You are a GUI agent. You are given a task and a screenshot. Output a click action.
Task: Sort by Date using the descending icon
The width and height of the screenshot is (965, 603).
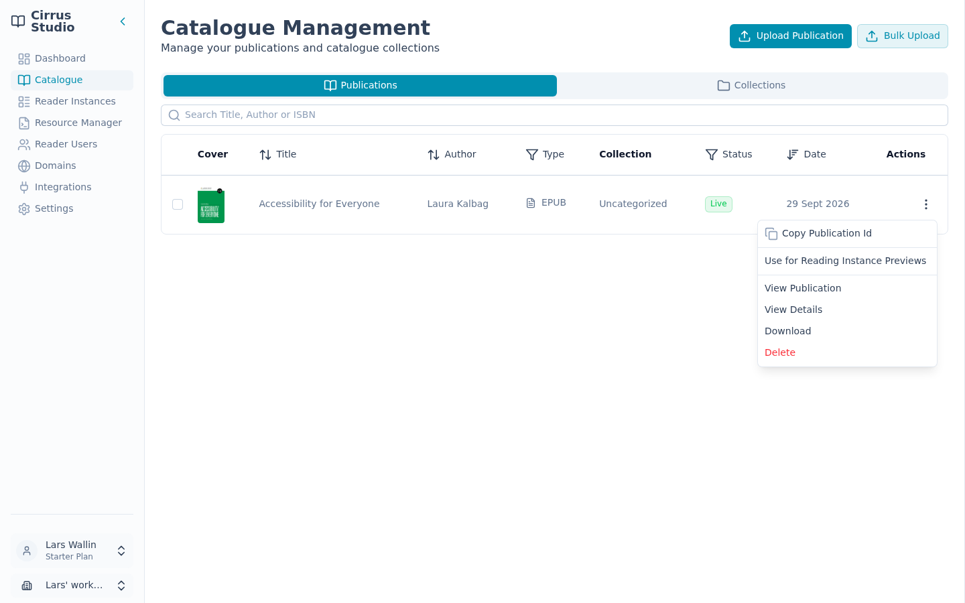tap(793, 155)
